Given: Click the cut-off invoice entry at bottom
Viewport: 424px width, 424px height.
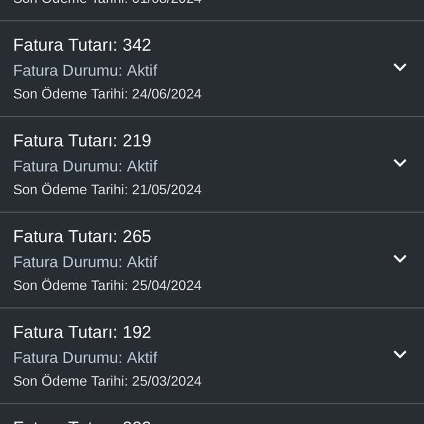Looking at the screenshot, I should [x=82, y=420].
